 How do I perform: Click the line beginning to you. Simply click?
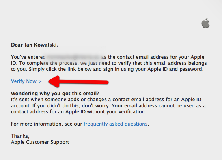(107, 69)
